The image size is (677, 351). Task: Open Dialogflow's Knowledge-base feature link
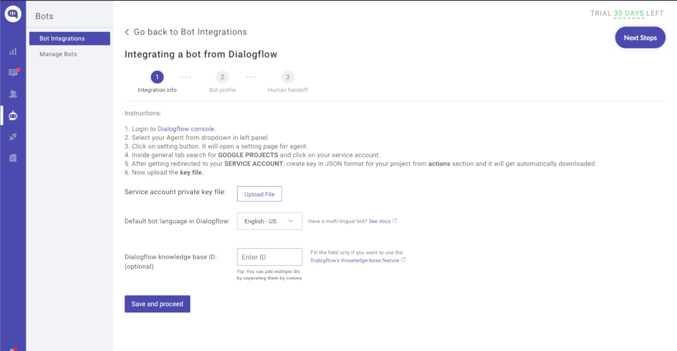(x=355, y=260)
